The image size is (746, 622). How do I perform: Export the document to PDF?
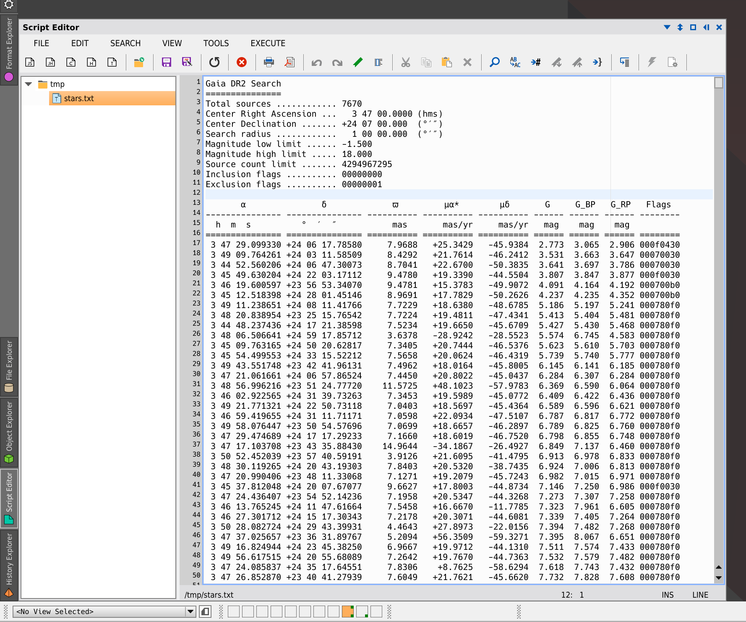coord(290,63)
